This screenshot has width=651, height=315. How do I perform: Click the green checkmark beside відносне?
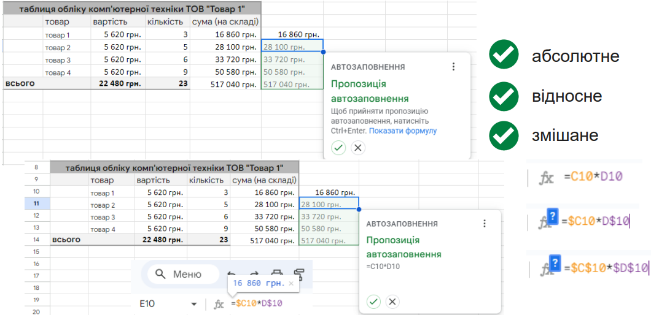(x=504, y=96)
